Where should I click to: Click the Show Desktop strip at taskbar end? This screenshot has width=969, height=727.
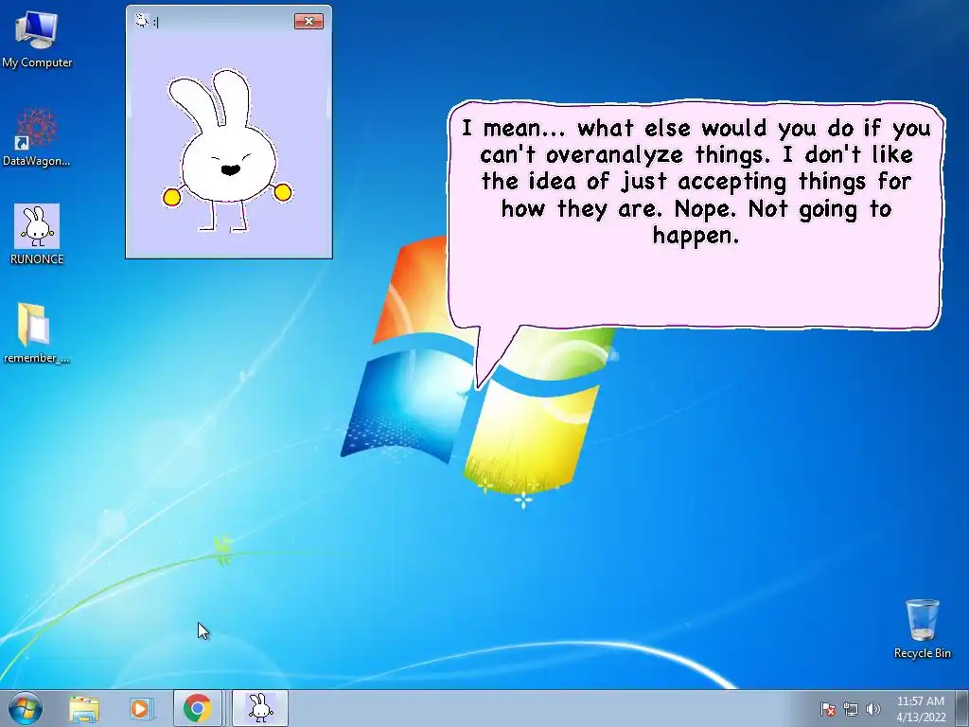point(962,708)
